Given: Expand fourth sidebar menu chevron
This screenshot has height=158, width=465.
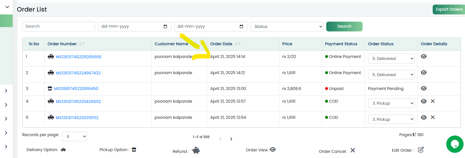Looking at the screenshot, I should tap(6, 133).
